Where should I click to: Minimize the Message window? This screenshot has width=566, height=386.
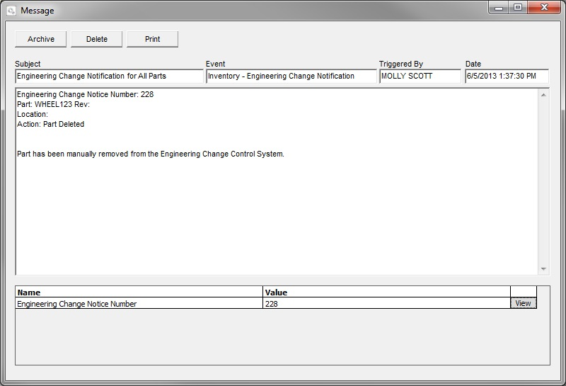[x=499, y=8]
